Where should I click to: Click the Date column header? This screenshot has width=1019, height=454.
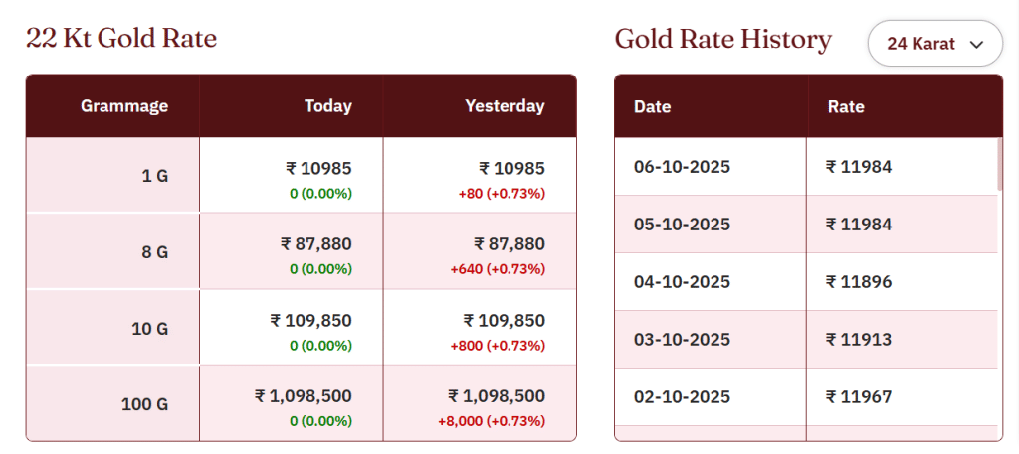tap(653, 107)
